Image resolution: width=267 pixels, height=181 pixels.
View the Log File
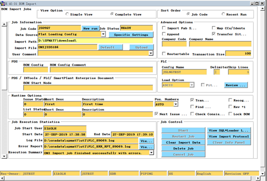point(147,141)
